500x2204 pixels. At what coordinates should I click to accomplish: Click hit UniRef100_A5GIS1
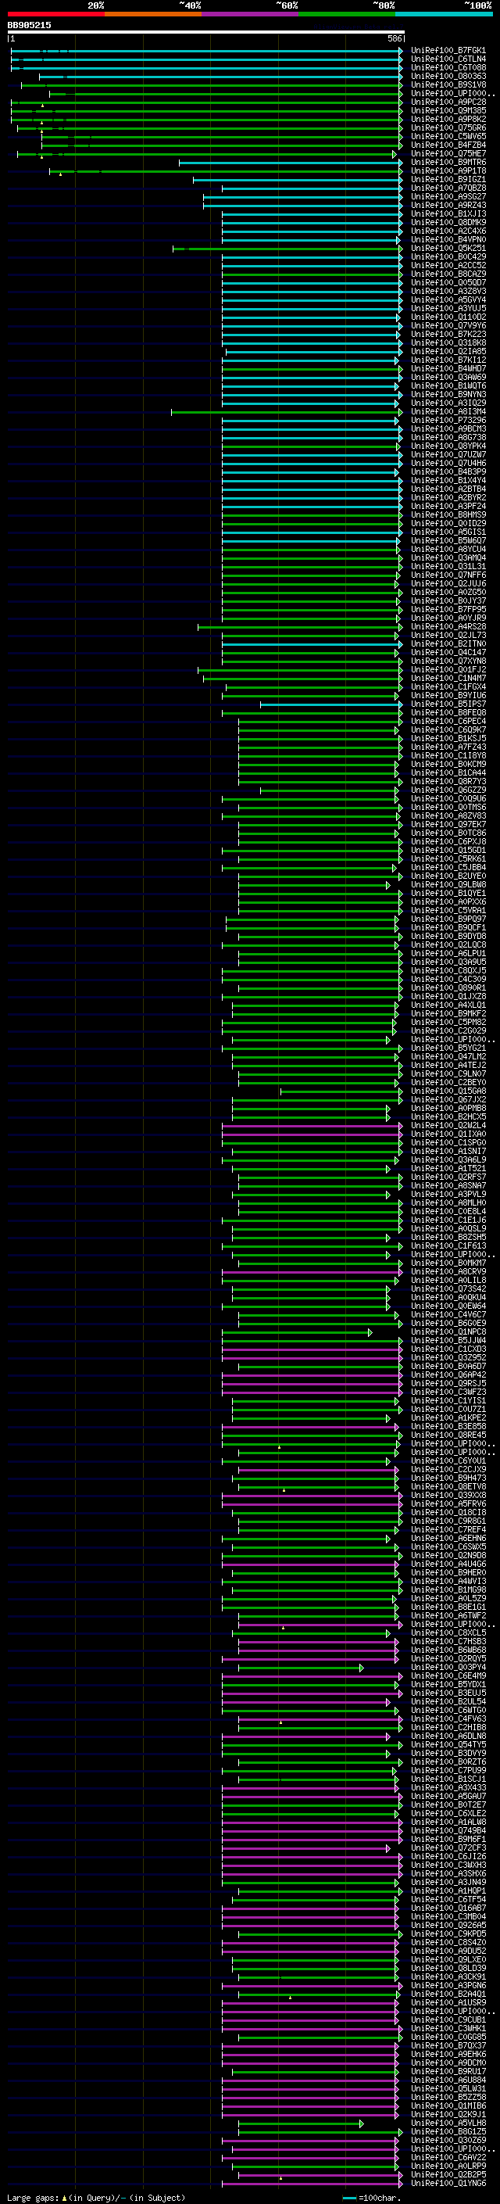coord(448,532)
